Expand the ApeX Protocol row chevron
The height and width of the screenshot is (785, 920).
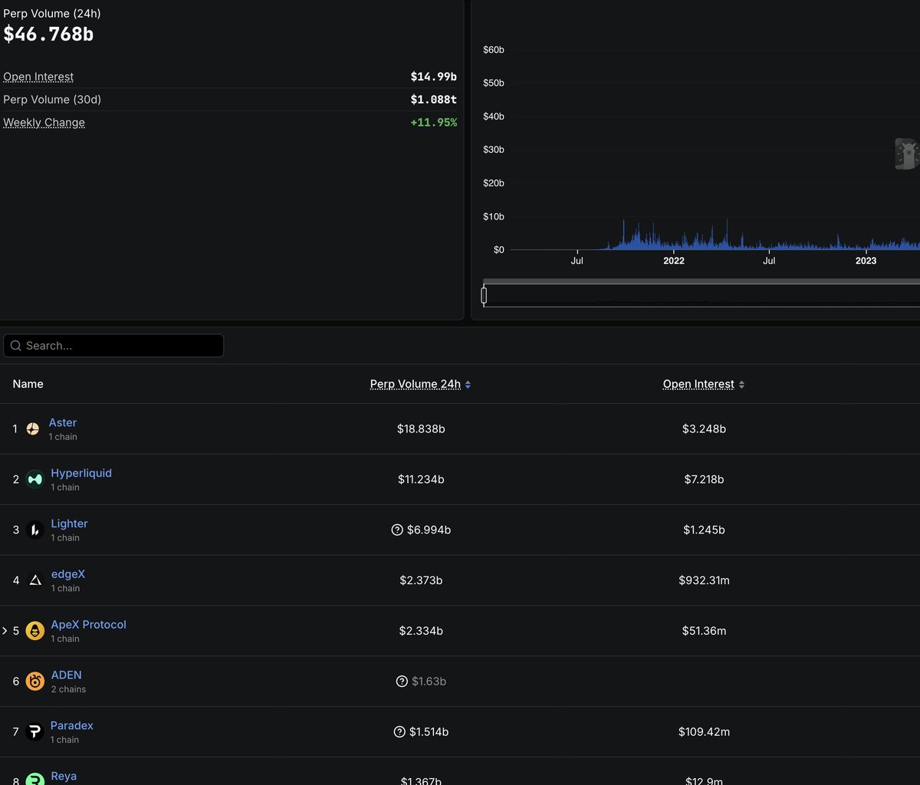click(x=5, y=631)
